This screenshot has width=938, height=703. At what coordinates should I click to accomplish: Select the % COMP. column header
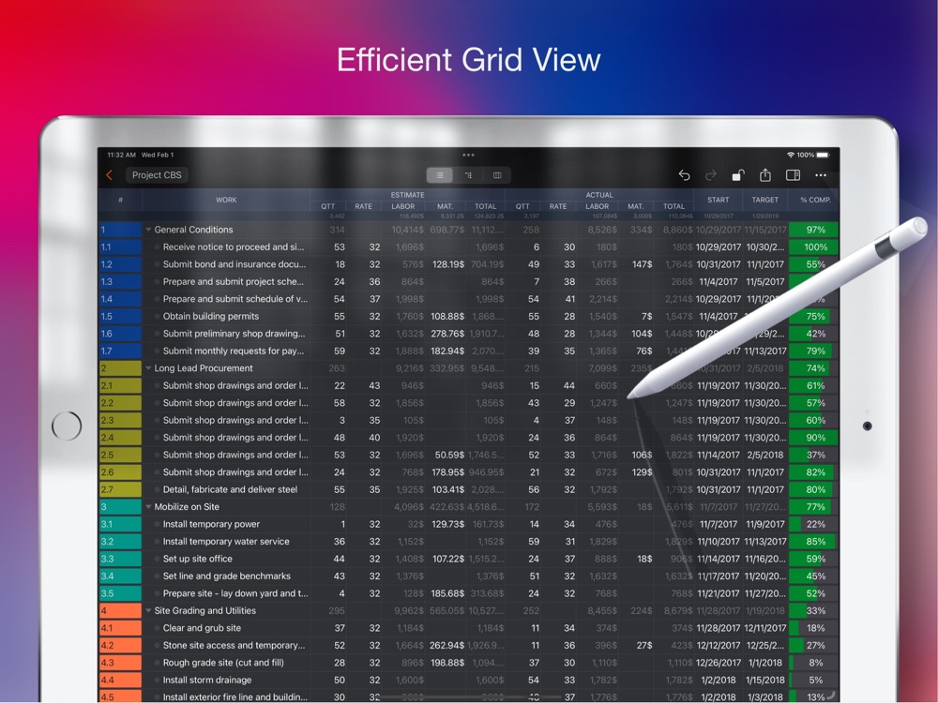pos(815,200)
